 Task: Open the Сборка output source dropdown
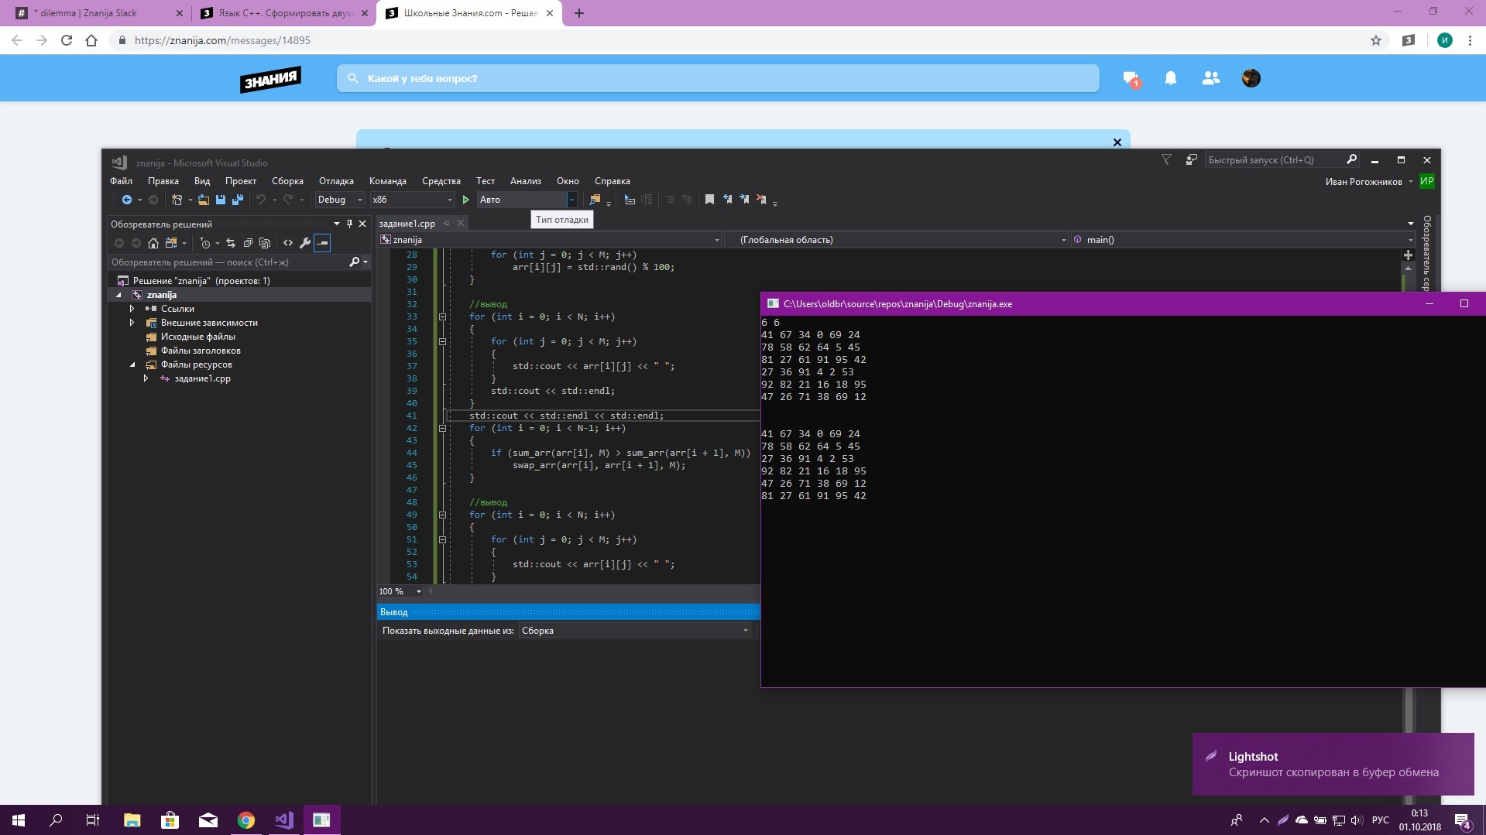[635, 631]
